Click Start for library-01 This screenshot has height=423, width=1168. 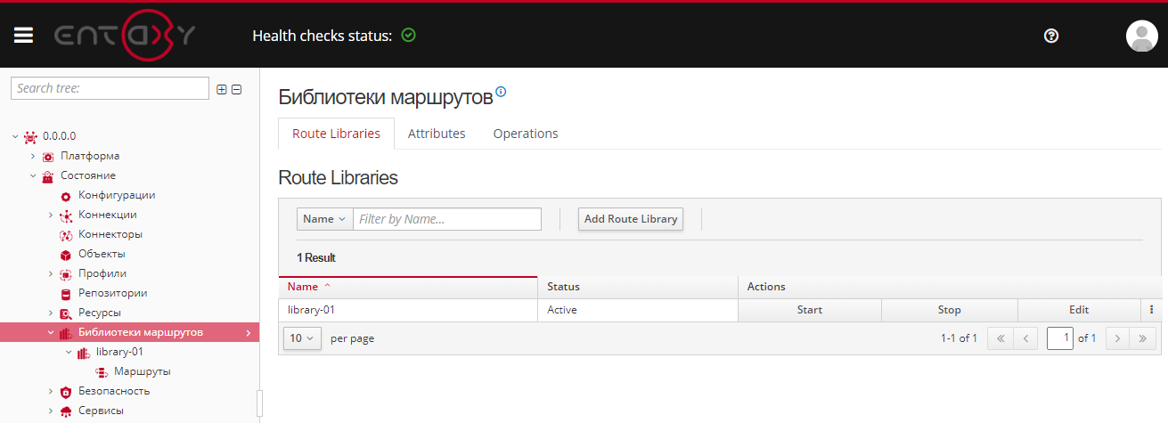(809, 310)
